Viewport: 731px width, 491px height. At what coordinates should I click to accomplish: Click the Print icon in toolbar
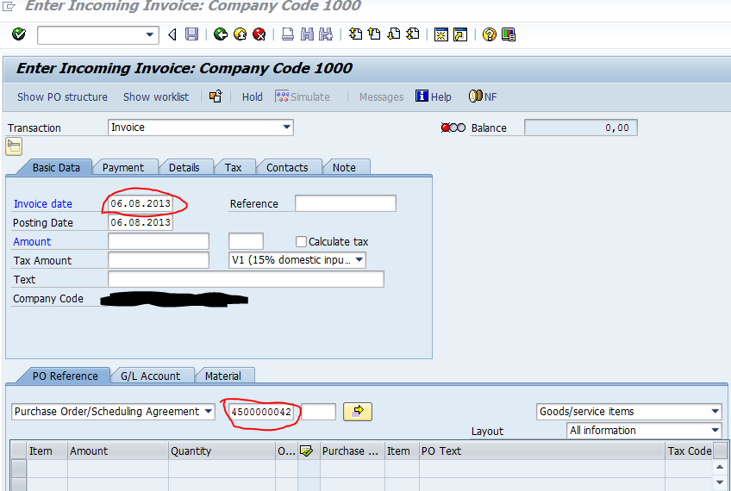click(288, 34)
